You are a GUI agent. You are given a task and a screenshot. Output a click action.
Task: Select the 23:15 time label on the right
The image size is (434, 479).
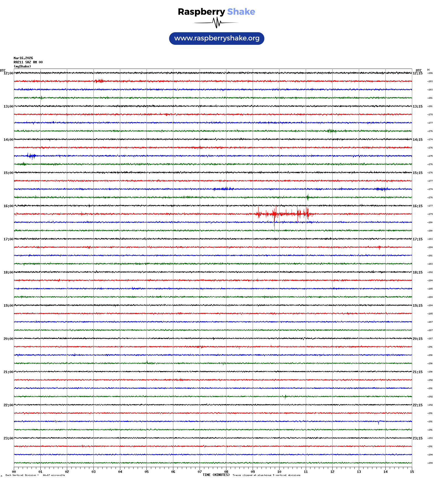coord(417,438)
